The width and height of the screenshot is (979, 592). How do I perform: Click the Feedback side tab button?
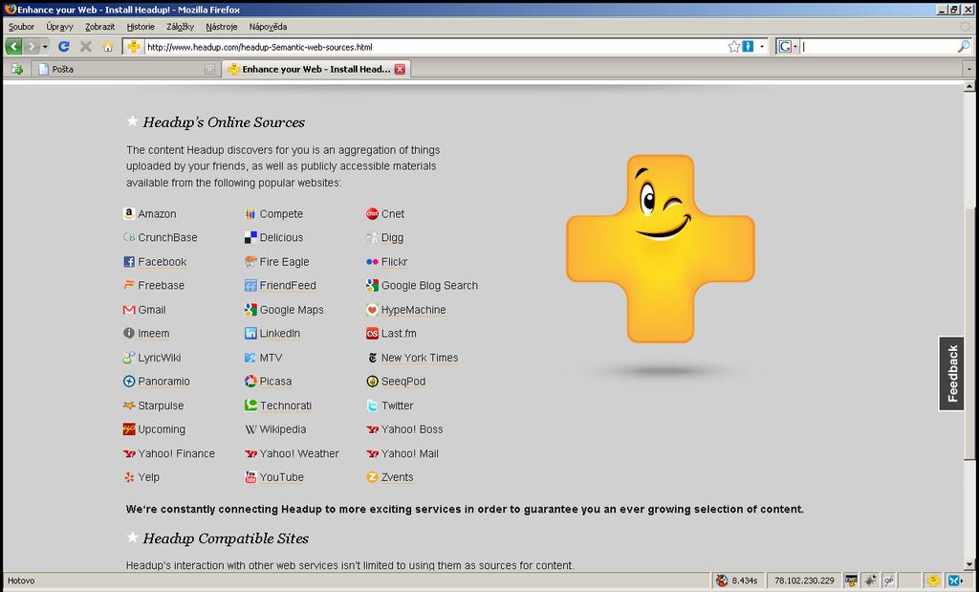(951, 373)
